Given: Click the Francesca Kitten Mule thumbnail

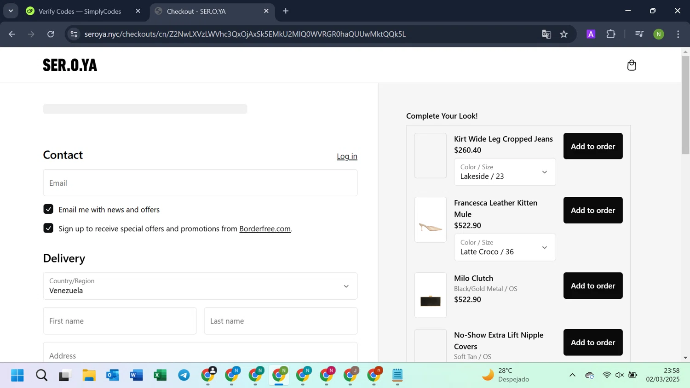Looking at the screenshot, I should (x=431, y=220).
